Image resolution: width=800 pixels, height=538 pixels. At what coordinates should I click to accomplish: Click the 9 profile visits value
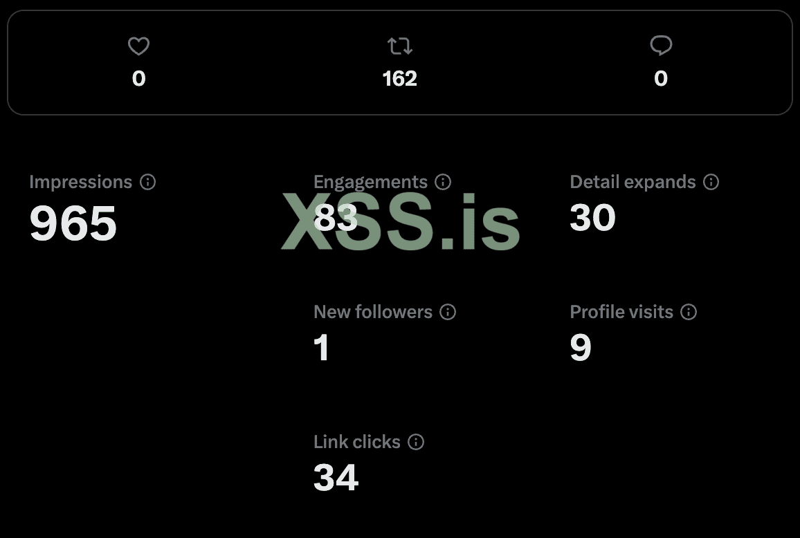[x=581, y=347]
